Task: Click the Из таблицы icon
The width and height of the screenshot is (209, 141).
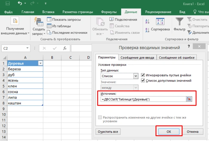Action: [49, 26]
